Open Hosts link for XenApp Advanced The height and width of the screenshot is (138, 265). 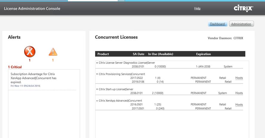(239, 105)
